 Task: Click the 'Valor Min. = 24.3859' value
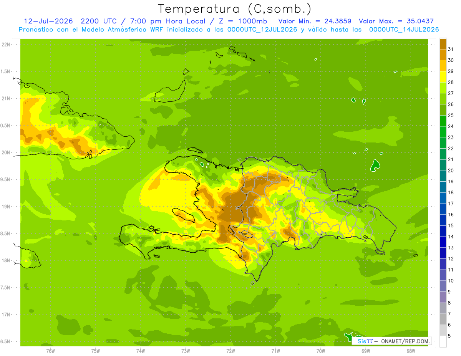click(x=315, y=21)
